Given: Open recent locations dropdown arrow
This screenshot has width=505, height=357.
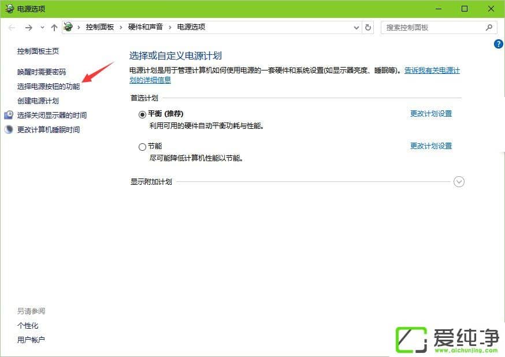Looking at the screenshot, I should pyautogui.click(x=42, y=28).
